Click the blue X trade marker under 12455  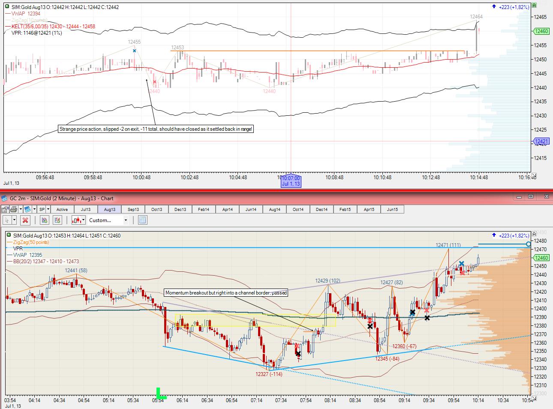(134, 51)
